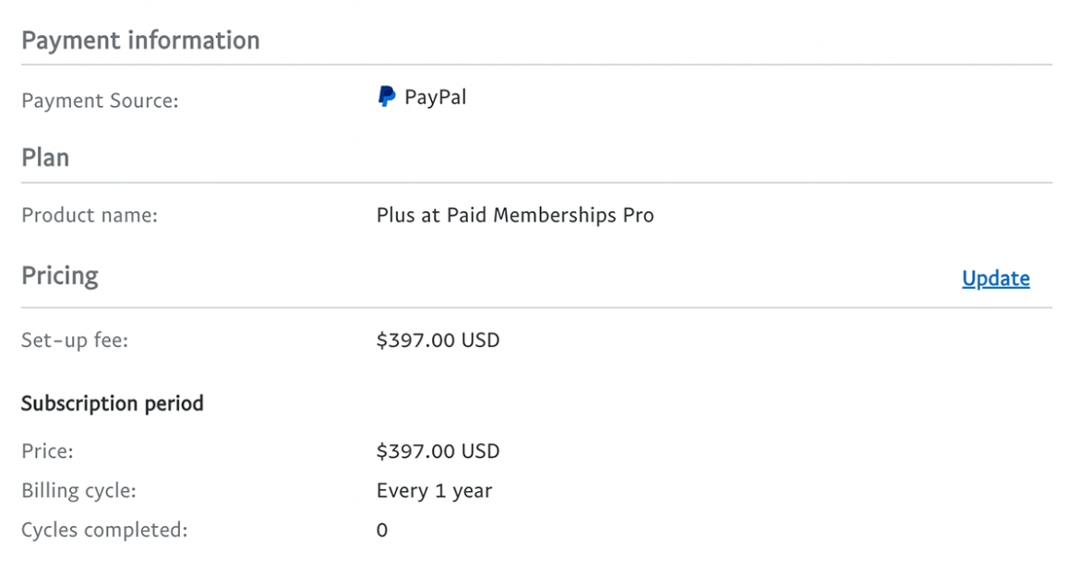1080x562 pixels.
Task: Open the Update link in Pricing section
Action: point(995,278)
